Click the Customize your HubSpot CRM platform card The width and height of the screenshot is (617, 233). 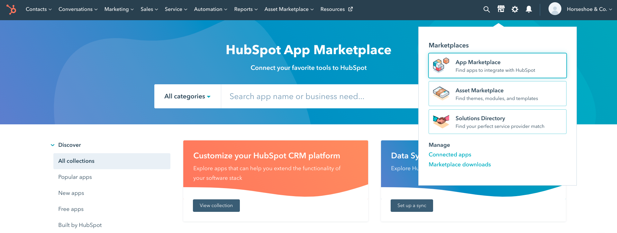click(x=276, y=181)
